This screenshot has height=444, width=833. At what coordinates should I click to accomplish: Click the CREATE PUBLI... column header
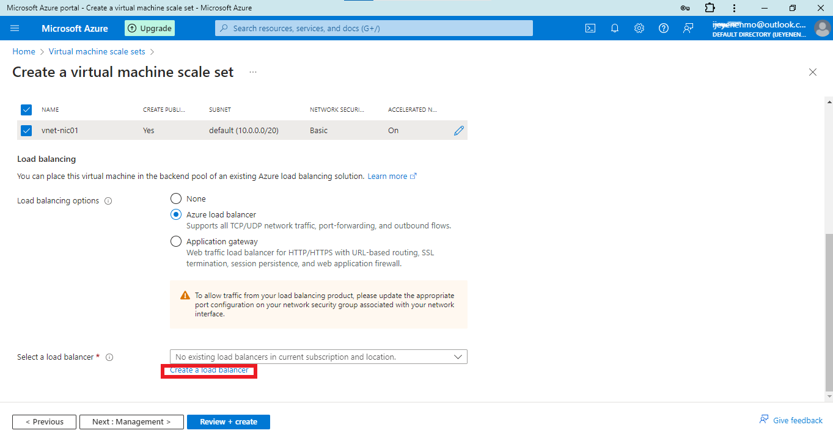click(x=164, y=110)
